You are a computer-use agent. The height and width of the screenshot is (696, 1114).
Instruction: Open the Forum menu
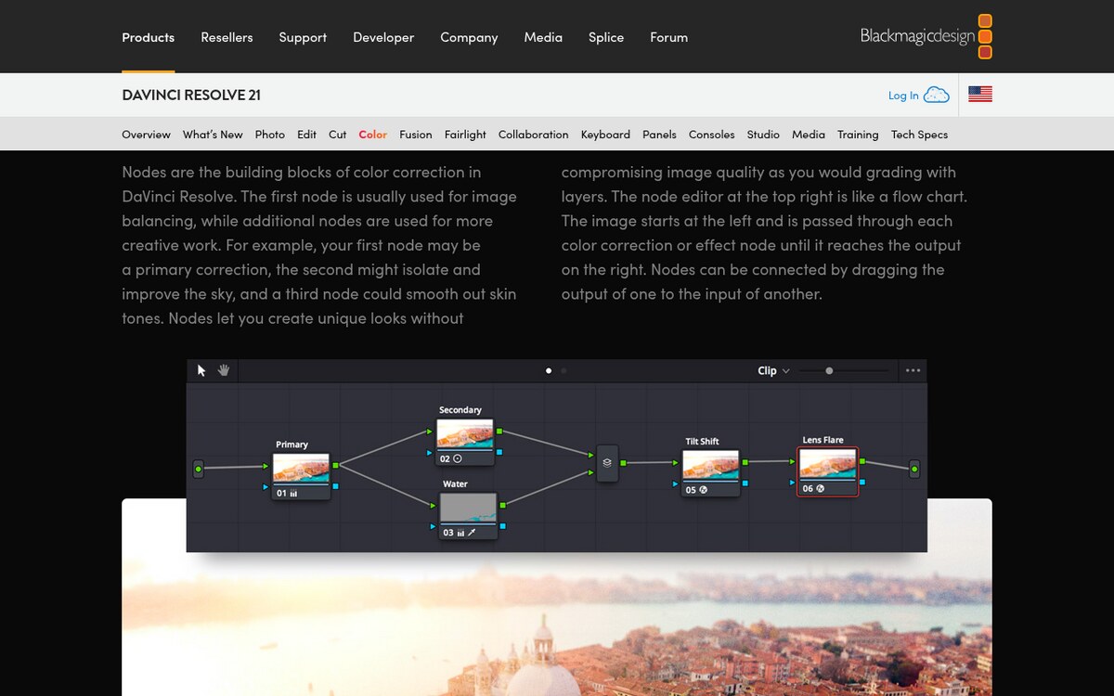668,37
